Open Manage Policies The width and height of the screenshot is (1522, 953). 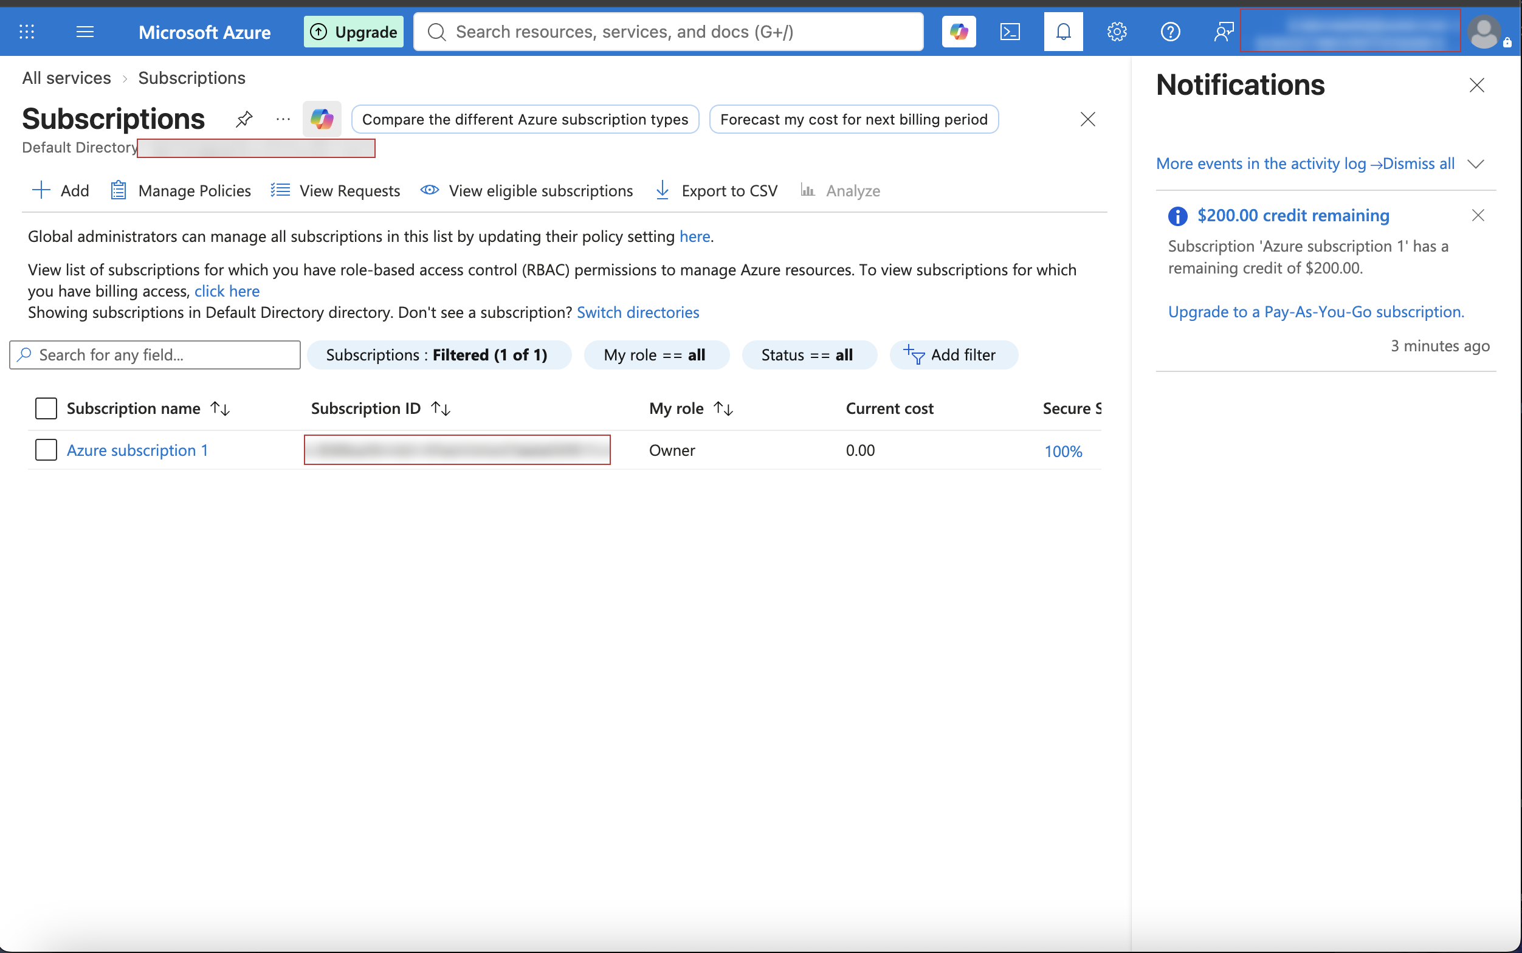[181, 190]
